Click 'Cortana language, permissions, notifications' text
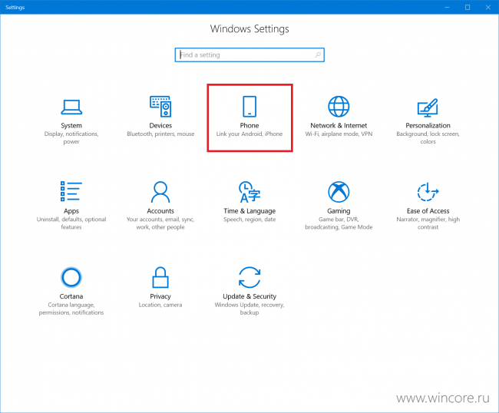 [x=71, y=309]
